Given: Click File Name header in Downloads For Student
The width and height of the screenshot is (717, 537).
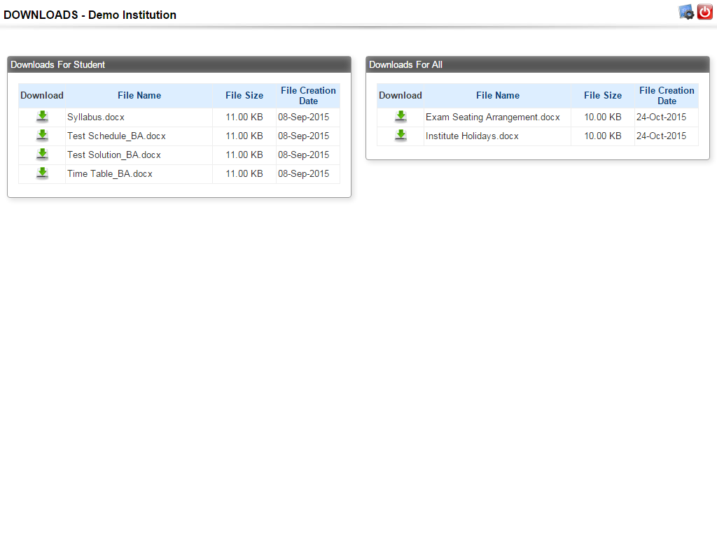Looking at the screenshot, I should pyautogui.click(x=139, y=95).
